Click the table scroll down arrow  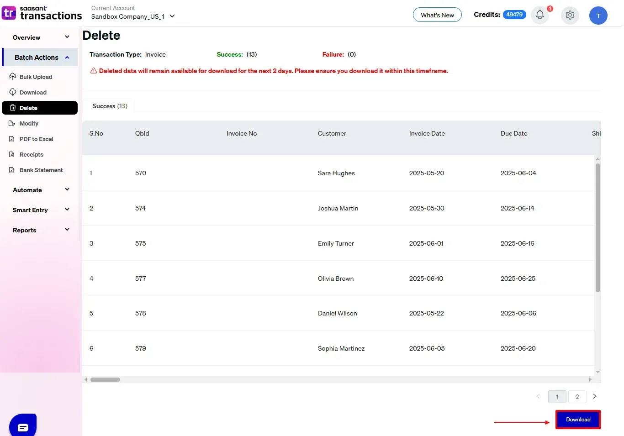tap(598, 372)
